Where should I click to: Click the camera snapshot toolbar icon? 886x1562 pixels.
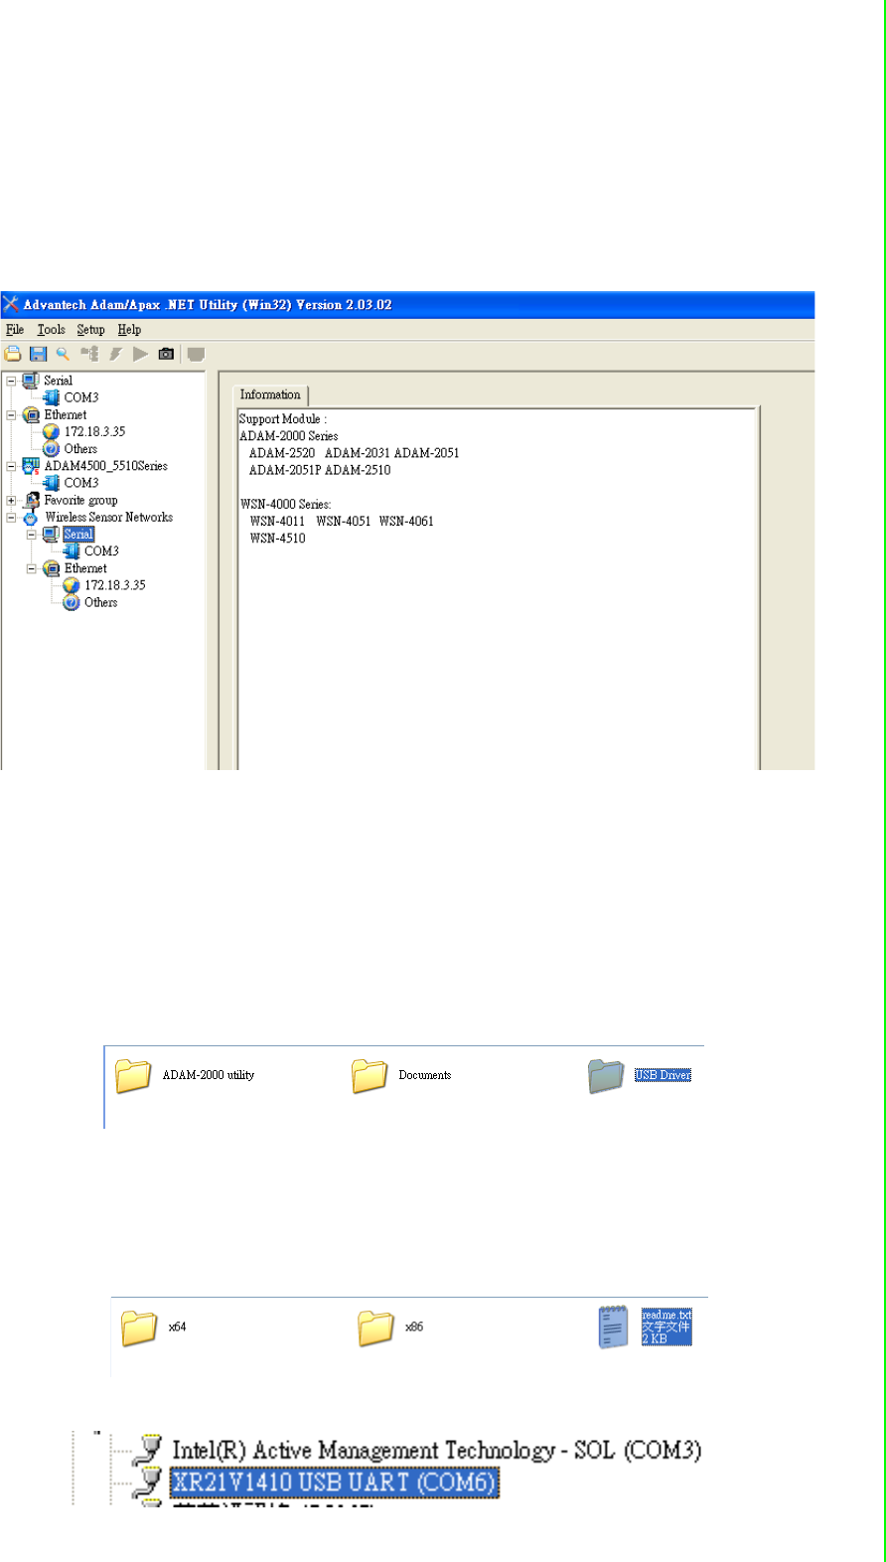tap(166, 354)
